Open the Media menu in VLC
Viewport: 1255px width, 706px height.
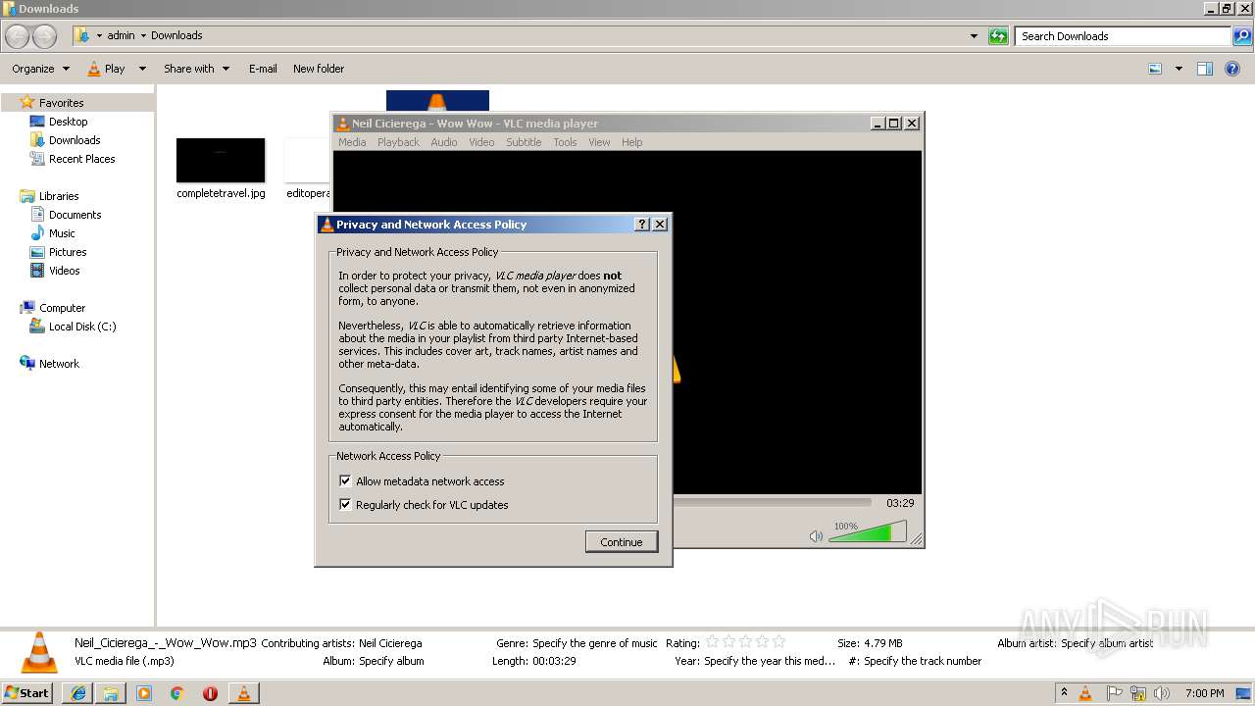pos(352,142)
